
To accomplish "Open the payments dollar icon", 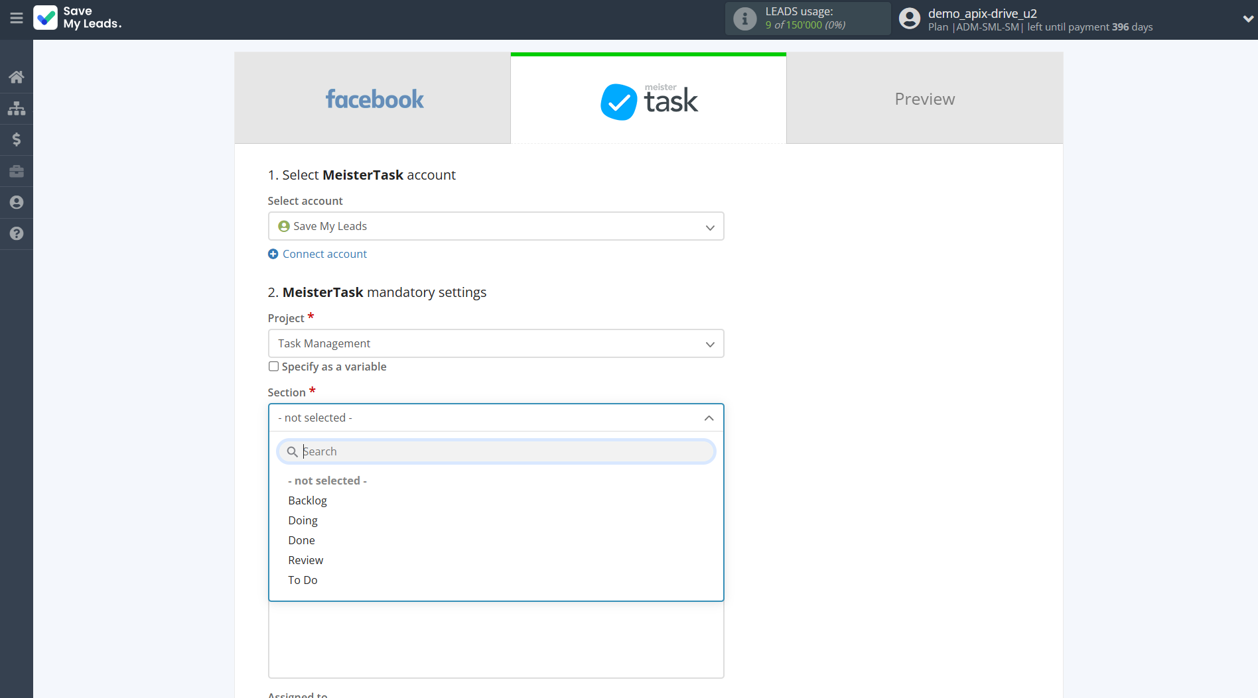I will click(16, 139).
